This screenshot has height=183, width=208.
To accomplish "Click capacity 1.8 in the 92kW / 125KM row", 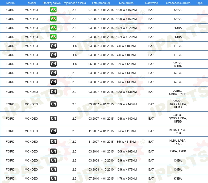I will pos(74,64).
